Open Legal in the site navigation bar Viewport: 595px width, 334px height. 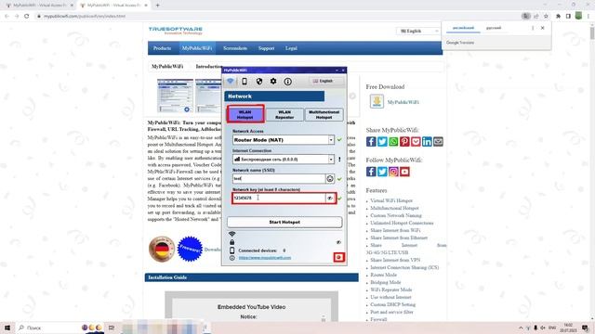[x=291, y=48]
